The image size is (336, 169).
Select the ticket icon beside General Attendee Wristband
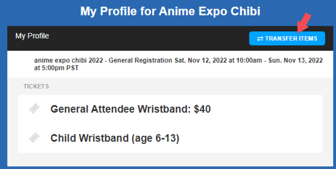point(34,109)
